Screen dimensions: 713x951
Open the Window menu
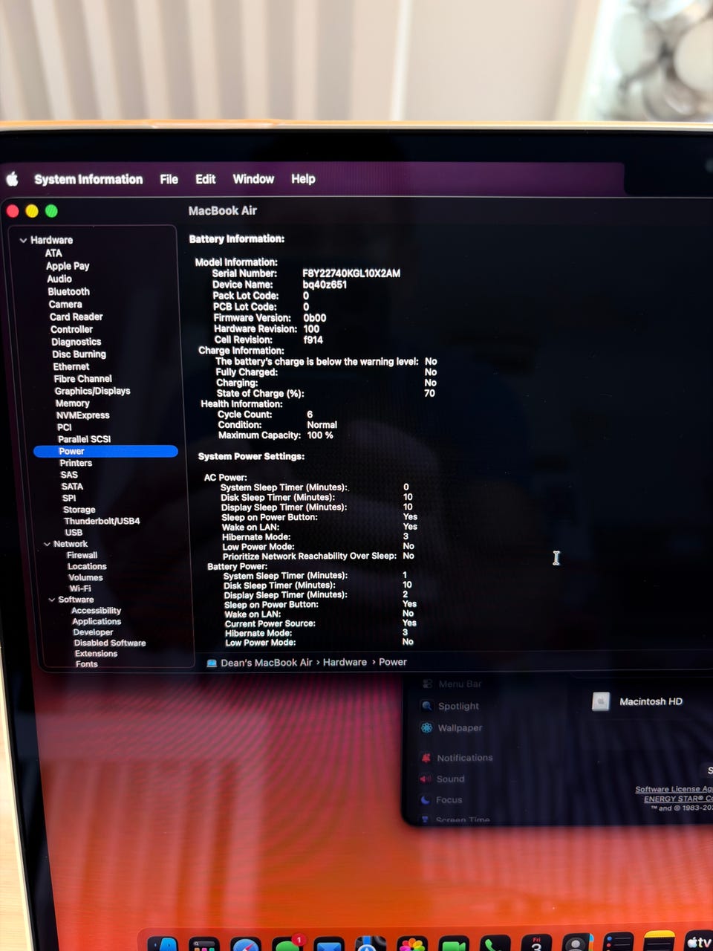[x=253, y=179]
